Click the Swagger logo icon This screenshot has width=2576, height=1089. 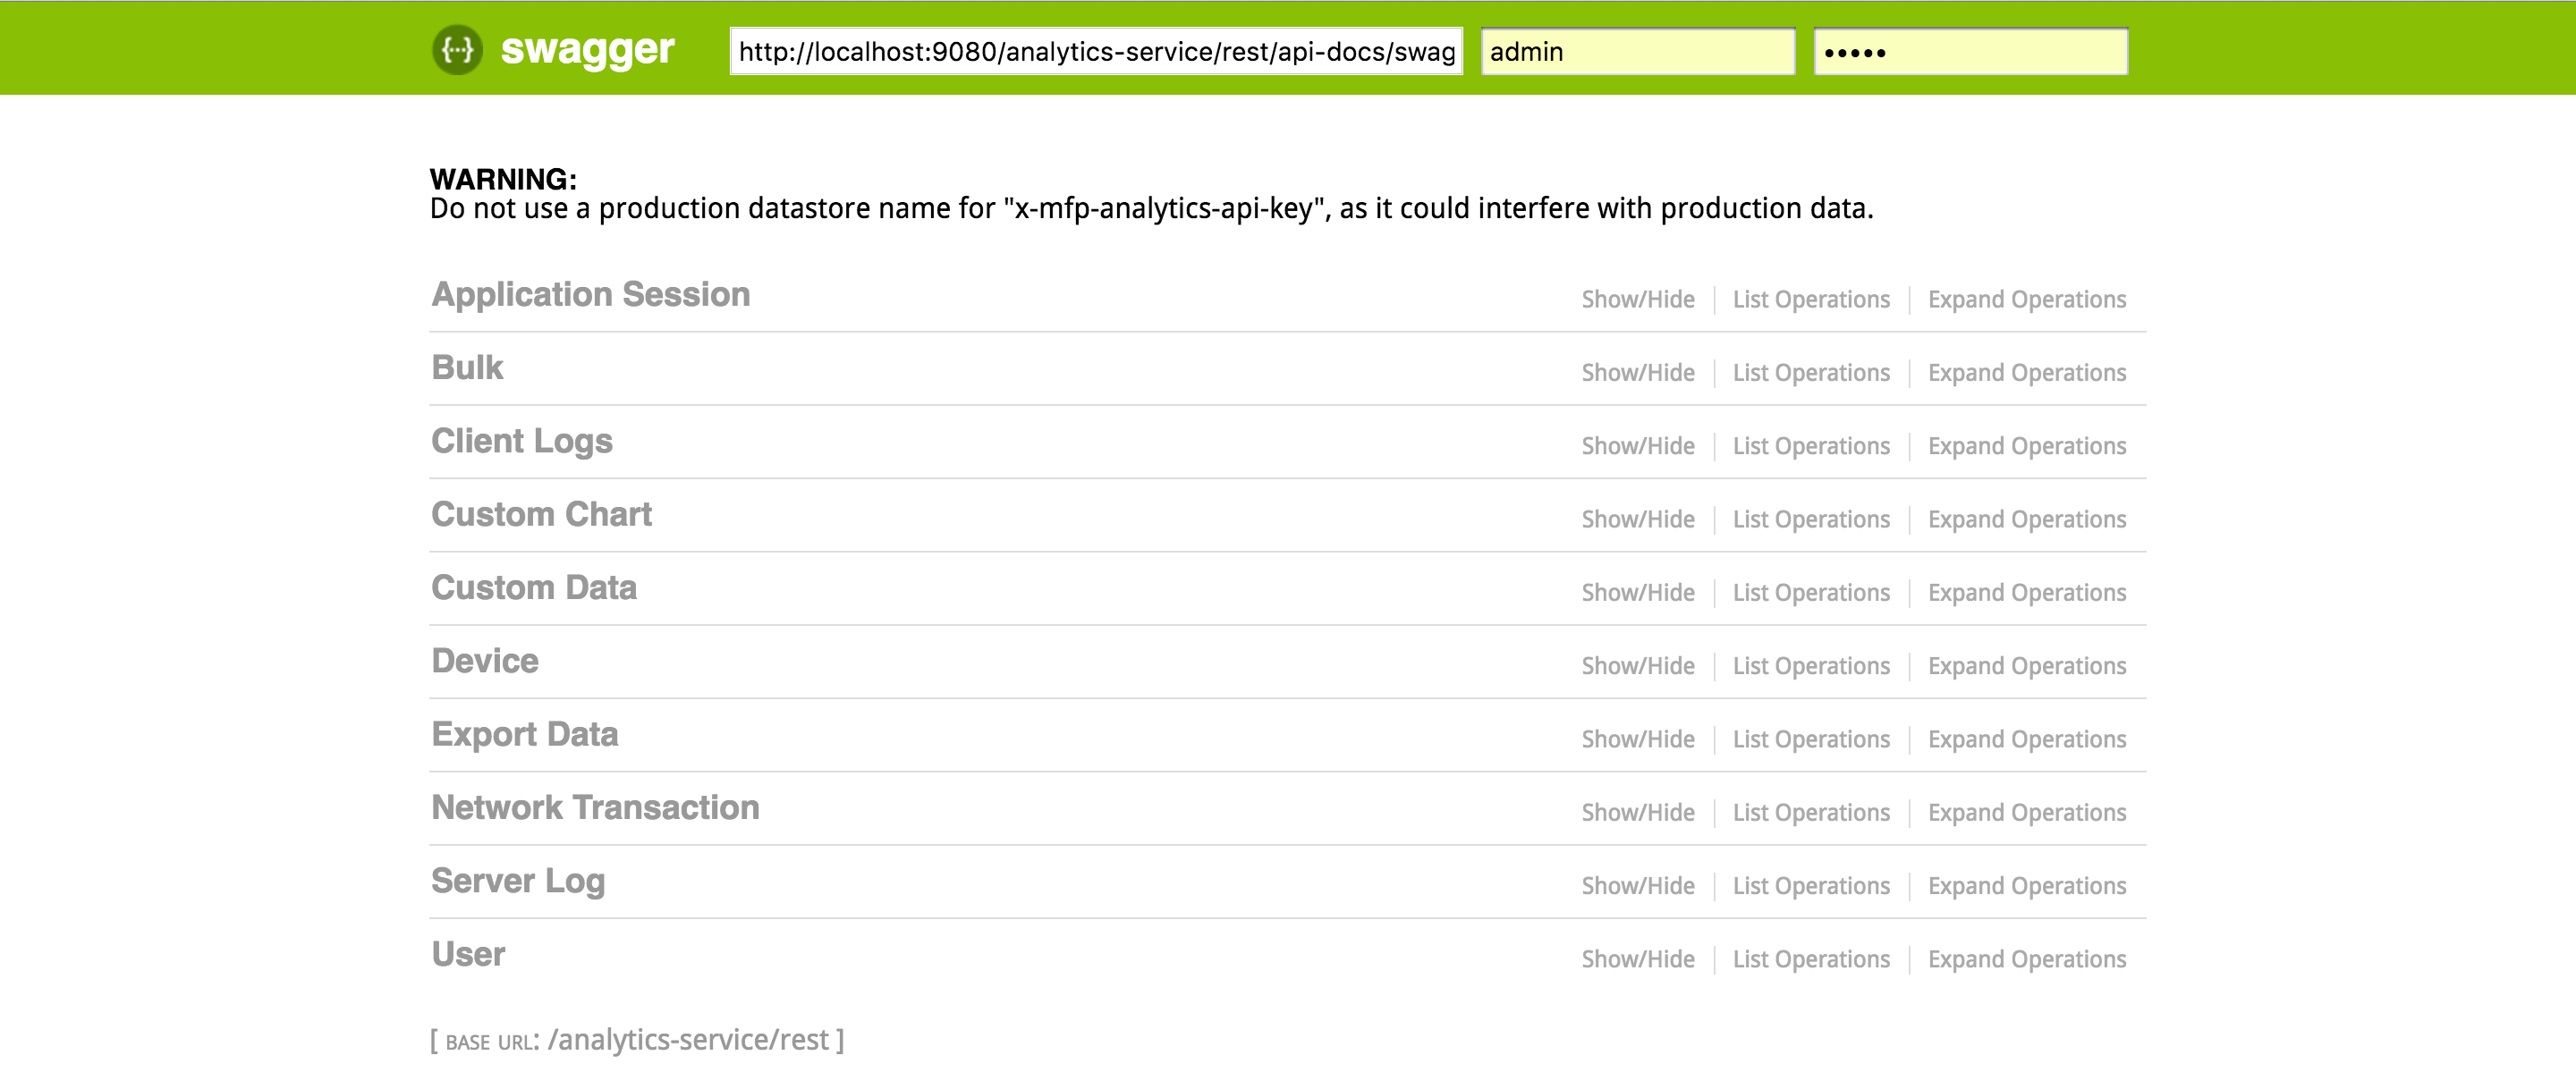coord(457,50)
